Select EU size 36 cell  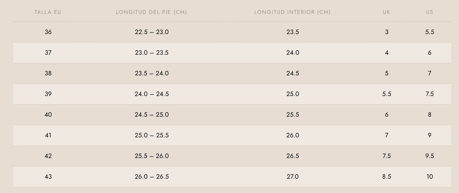tap(48, 32)
